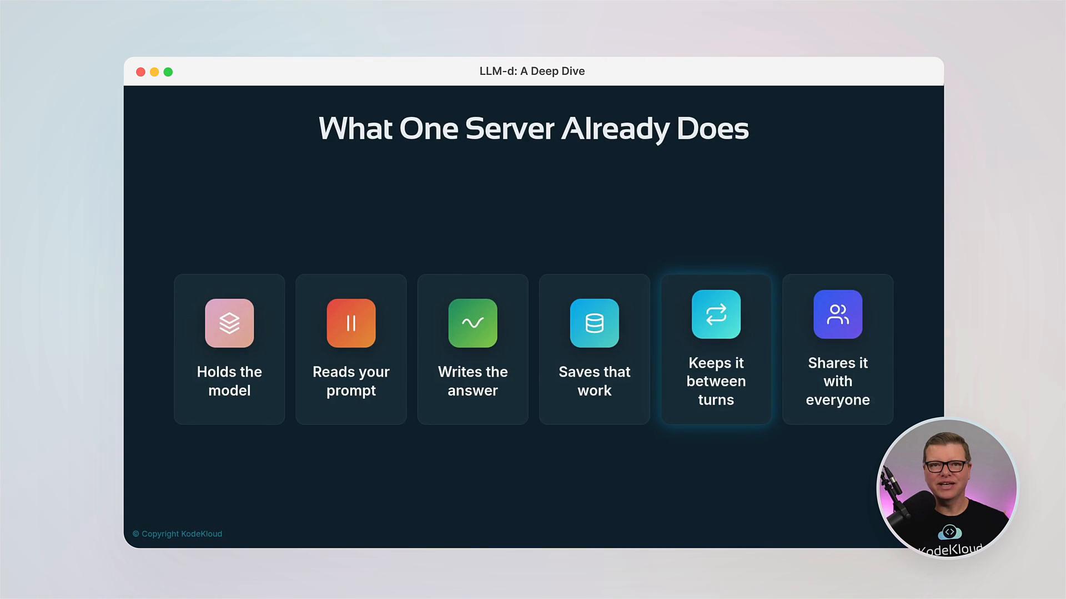Screen dimensions: 1066x599
Task: Click the purple people icon on Shares it with everyone
Action: (838, 314)
